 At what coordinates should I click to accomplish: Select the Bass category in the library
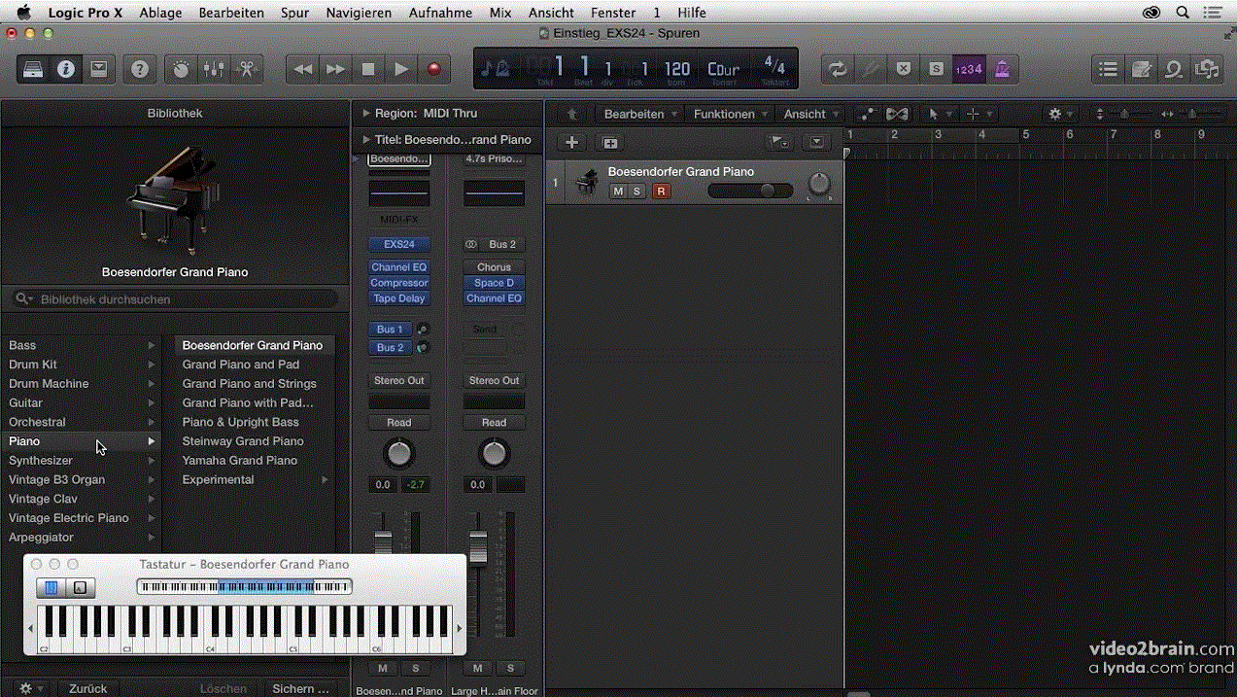tap(82, 345)
